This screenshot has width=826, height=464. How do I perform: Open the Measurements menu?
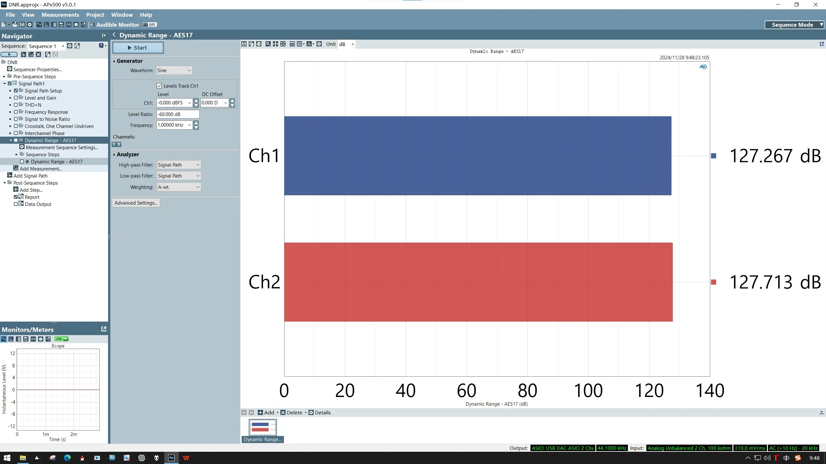coord(60,15)
